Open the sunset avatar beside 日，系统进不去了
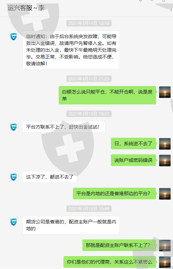The height and width of the screenshot is (269, 173). click(165, 144)
